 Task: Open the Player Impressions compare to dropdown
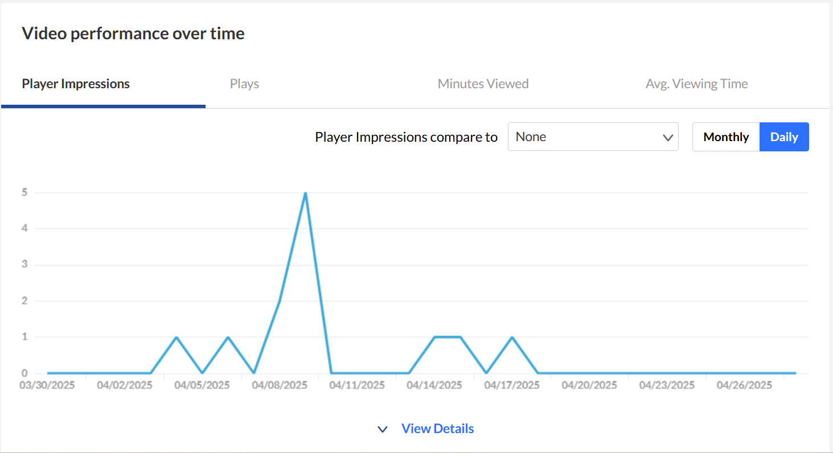click(x=593, y=137)
